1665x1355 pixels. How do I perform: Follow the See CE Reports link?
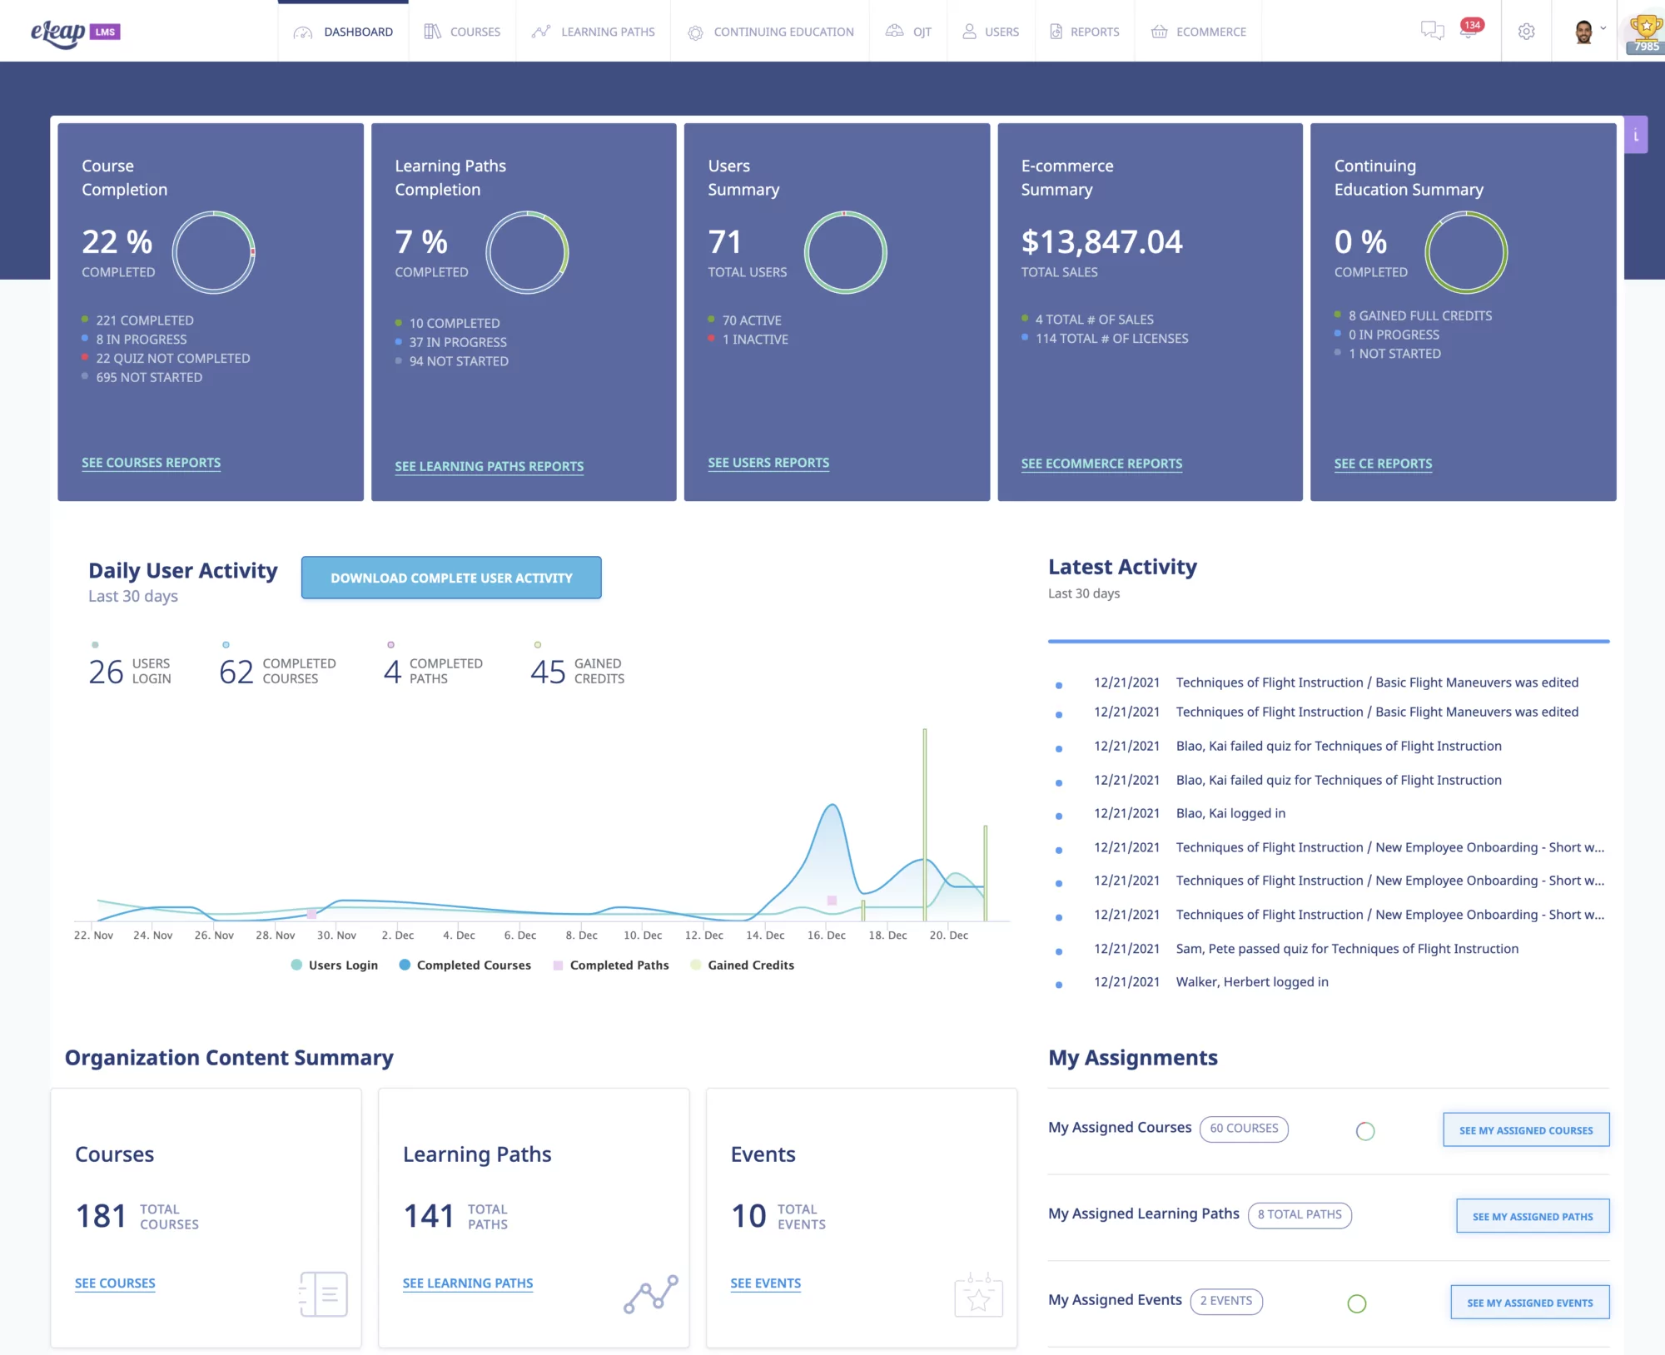pyautogui.click(x=1383, y=464)
